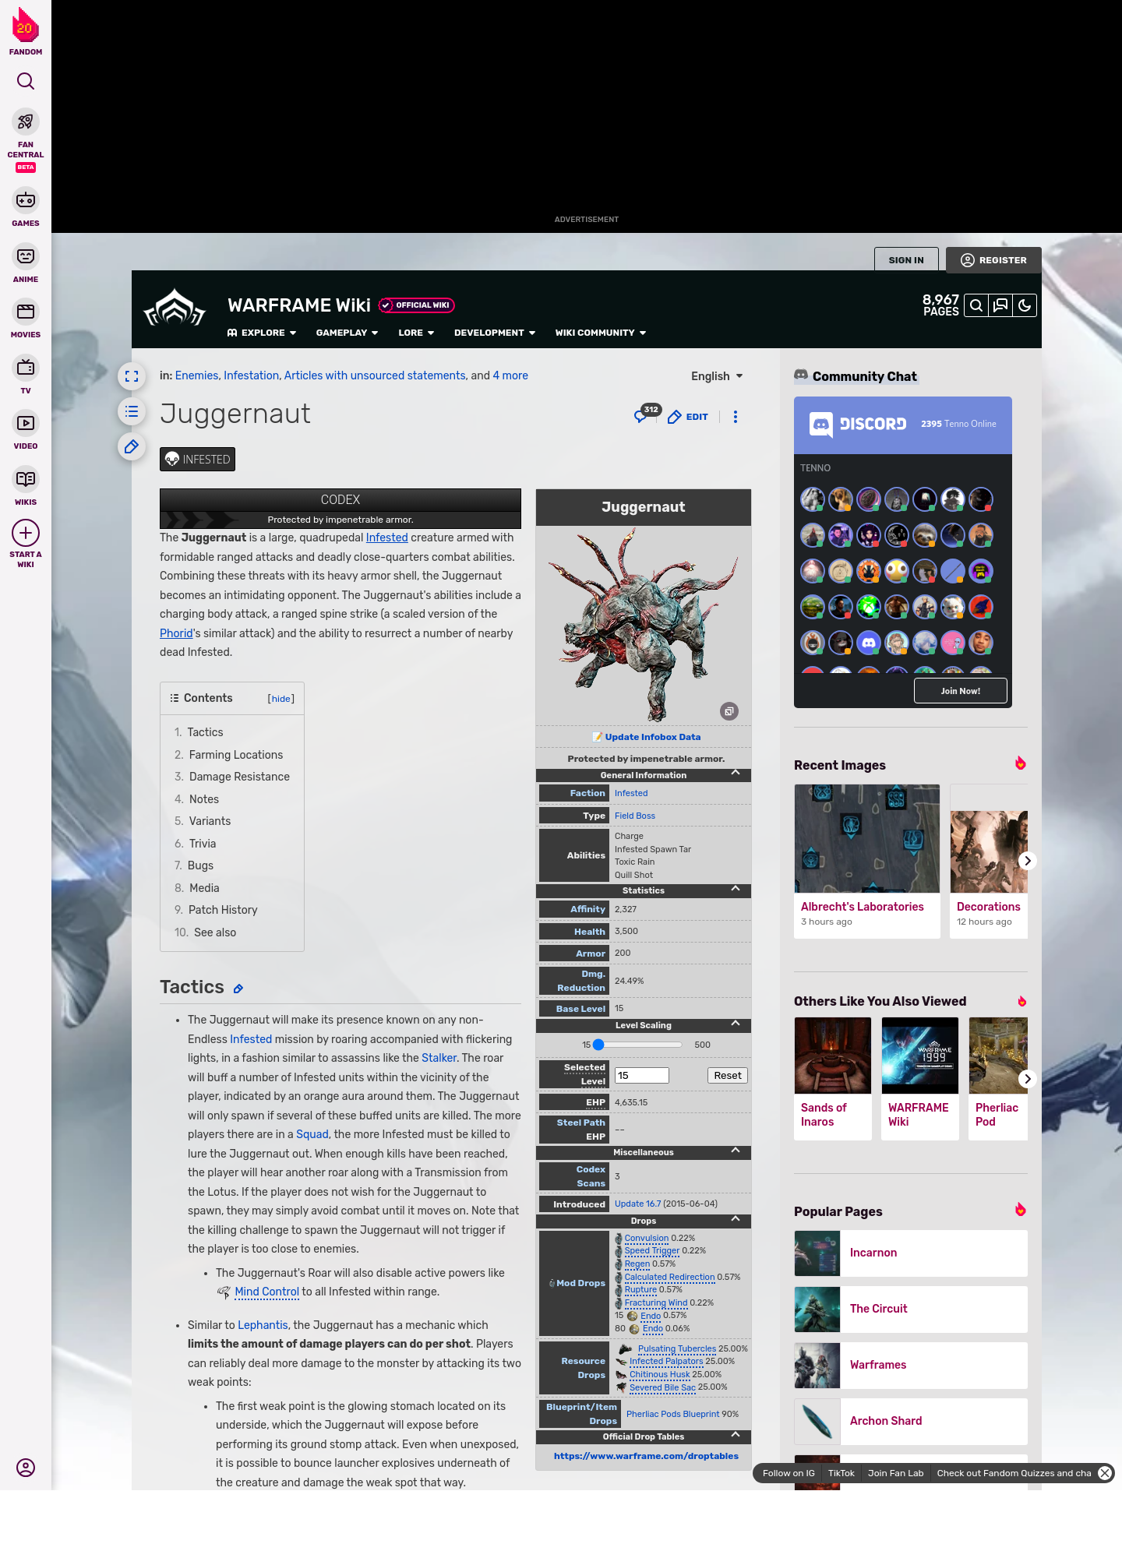The image size is (1122, 1558).
Task: Open wiki search magnifier in header
Action: (976, 305)
